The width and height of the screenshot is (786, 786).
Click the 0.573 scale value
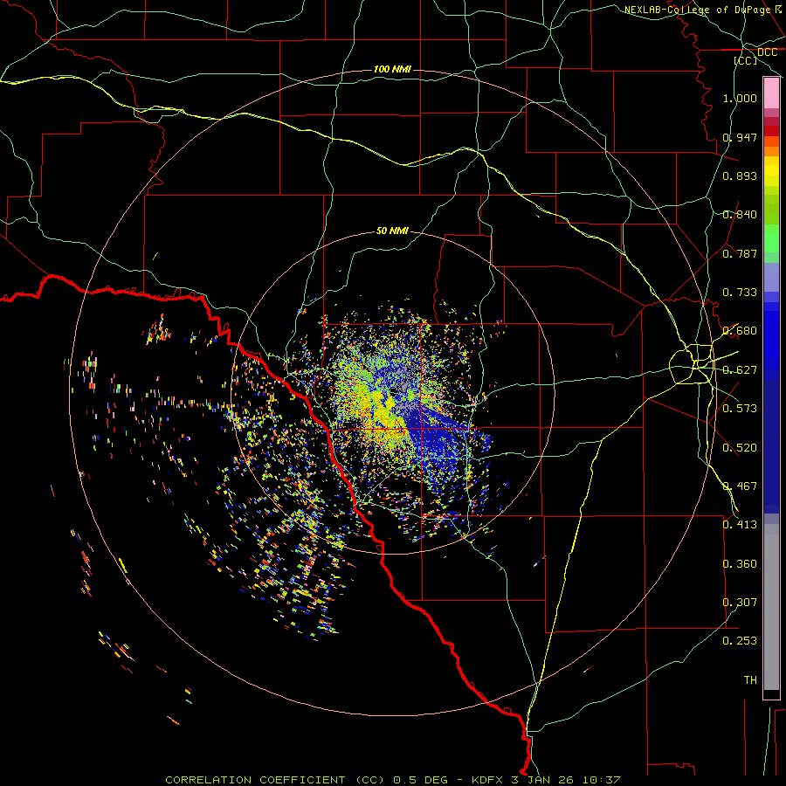(740, 409)
